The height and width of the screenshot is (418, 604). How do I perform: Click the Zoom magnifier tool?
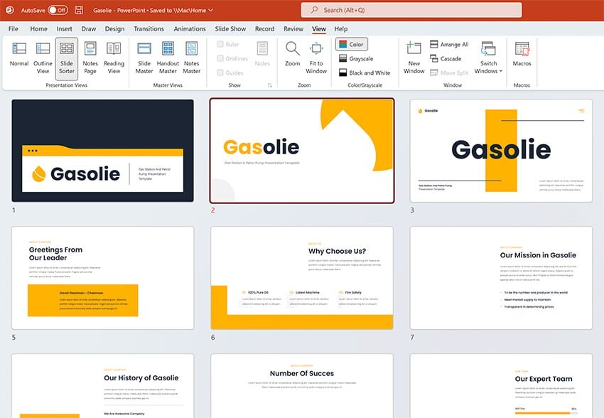click(292, 55)
